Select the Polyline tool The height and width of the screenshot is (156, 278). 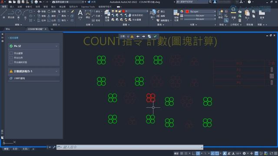point(11,14)
